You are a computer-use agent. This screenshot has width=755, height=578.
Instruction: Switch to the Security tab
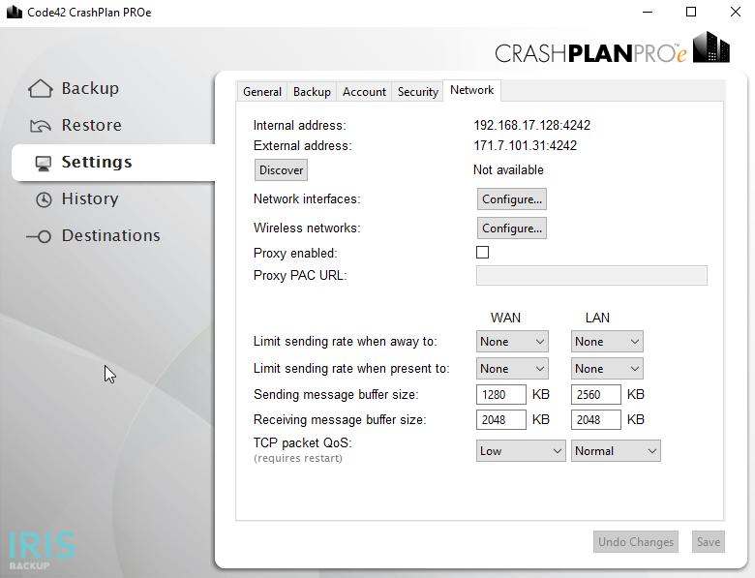click(417, 92)
